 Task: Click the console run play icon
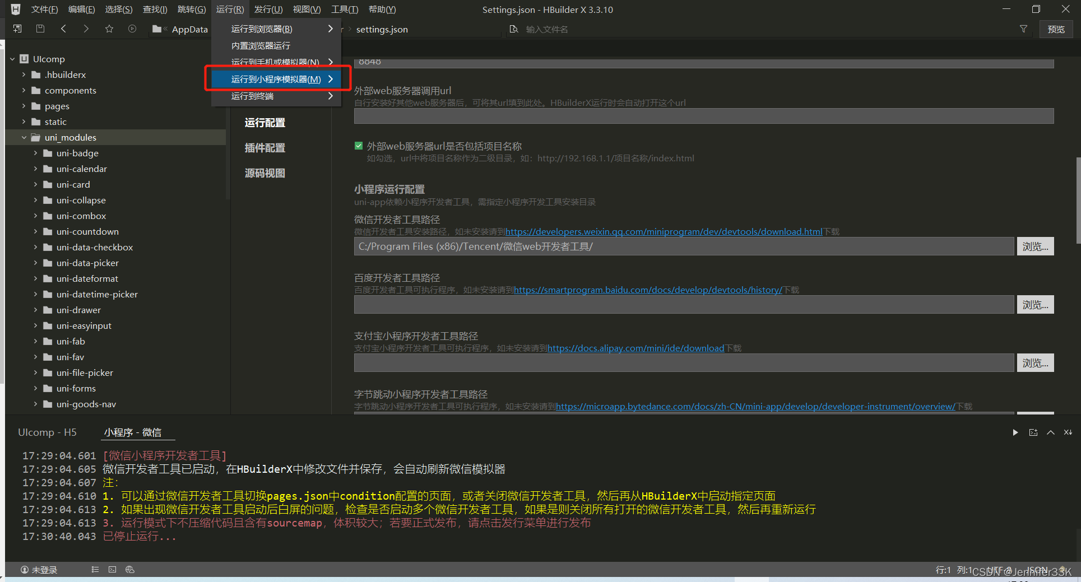[1015, 432]
